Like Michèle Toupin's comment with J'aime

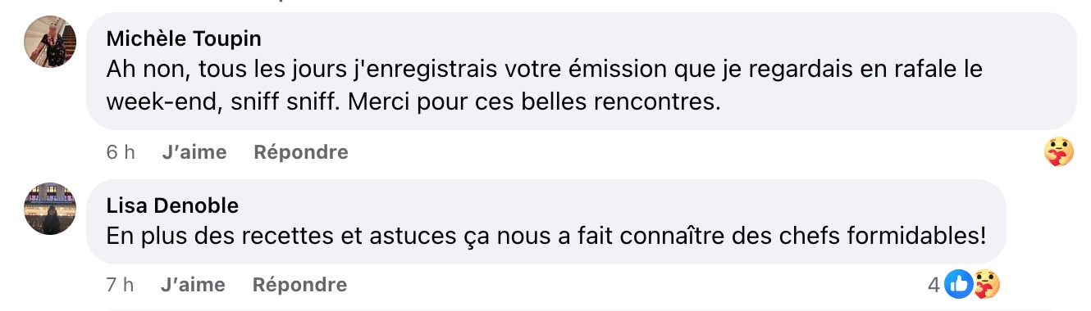pyautogui.click(x=194, y=152)
